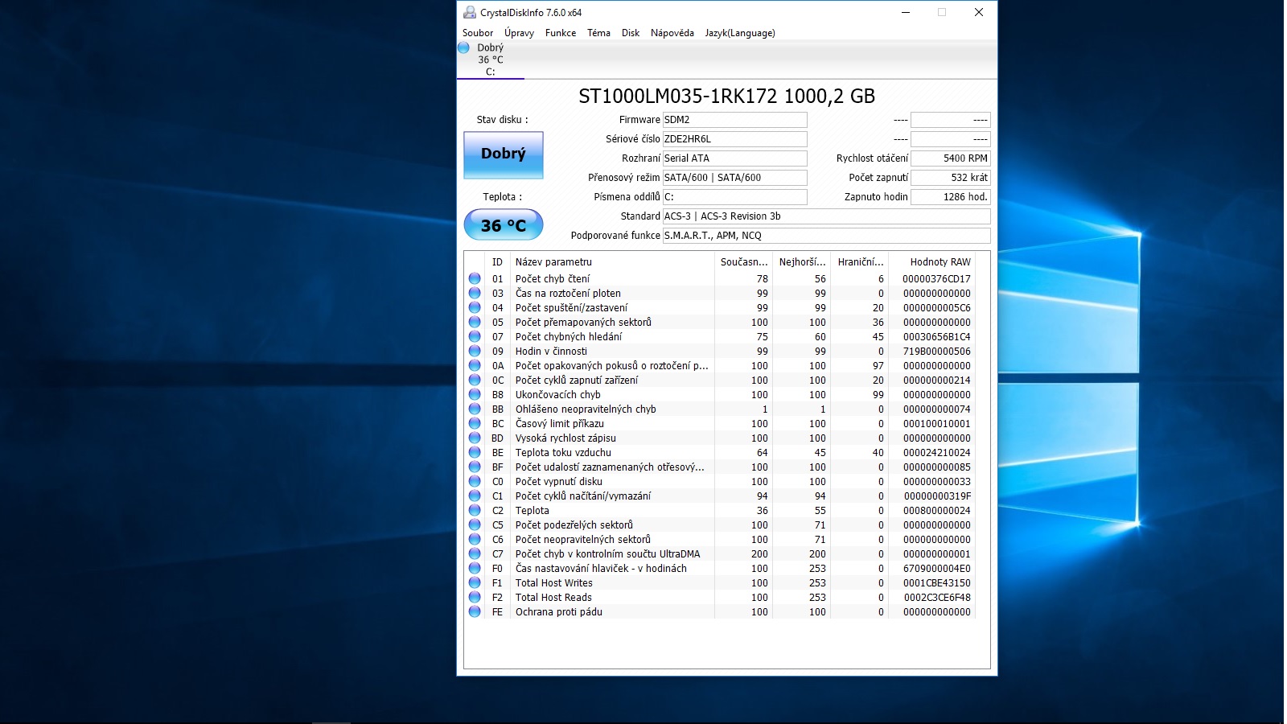The width and height of the screenshot is (1287, 724).
Task: Open the Téma menu
Action: click(598, 33)
